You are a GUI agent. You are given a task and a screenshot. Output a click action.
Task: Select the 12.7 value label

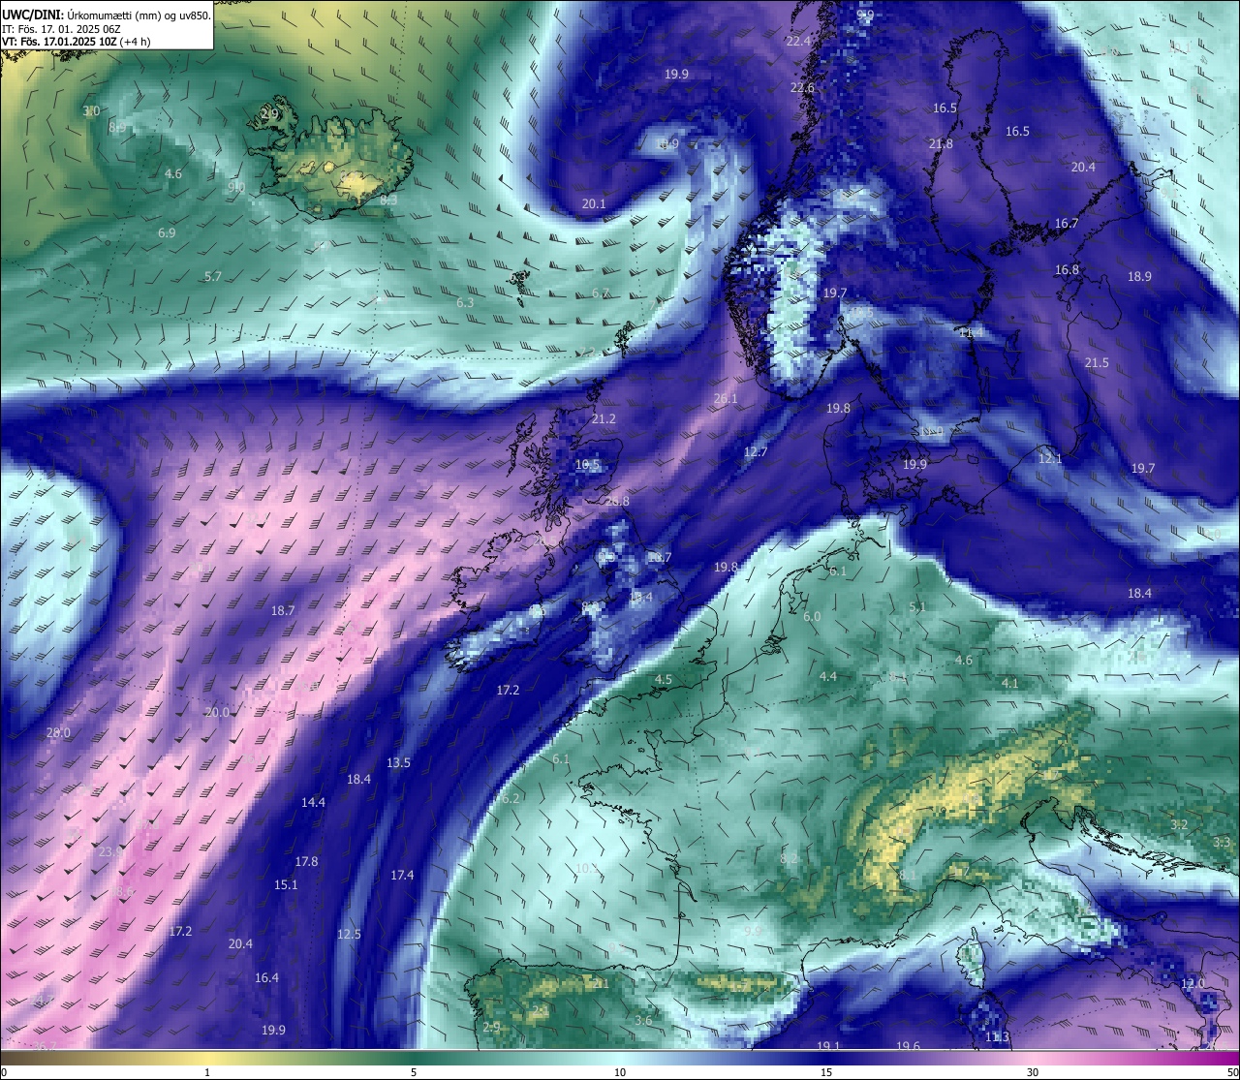756,451
